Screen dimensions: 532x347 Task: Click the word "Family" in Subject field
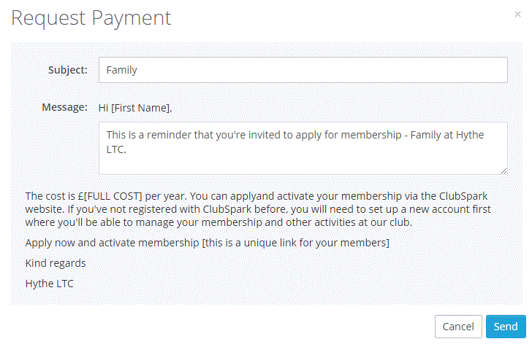point(122,71)
